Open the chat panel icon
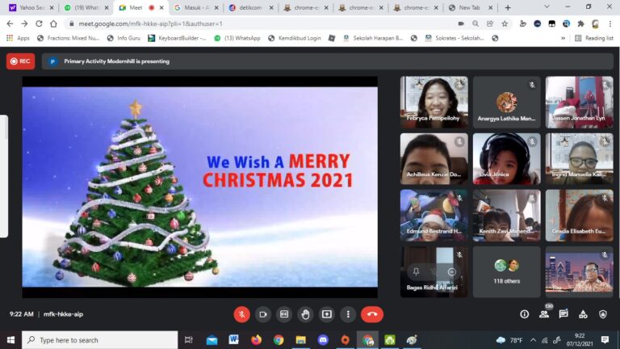The height and width of the screenshot is (349, 620). click(x=563, y=314)
